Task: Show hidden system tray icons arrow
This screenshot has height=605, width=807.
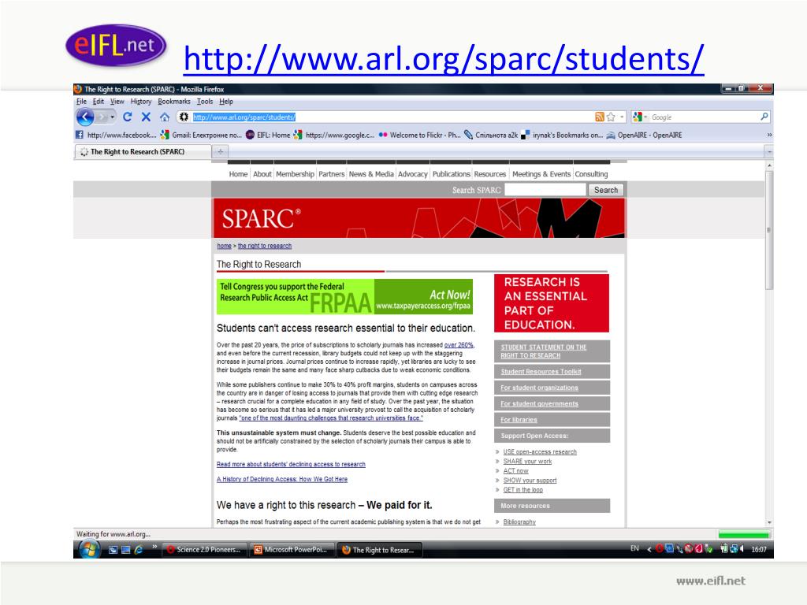Action: coord(649,549)
